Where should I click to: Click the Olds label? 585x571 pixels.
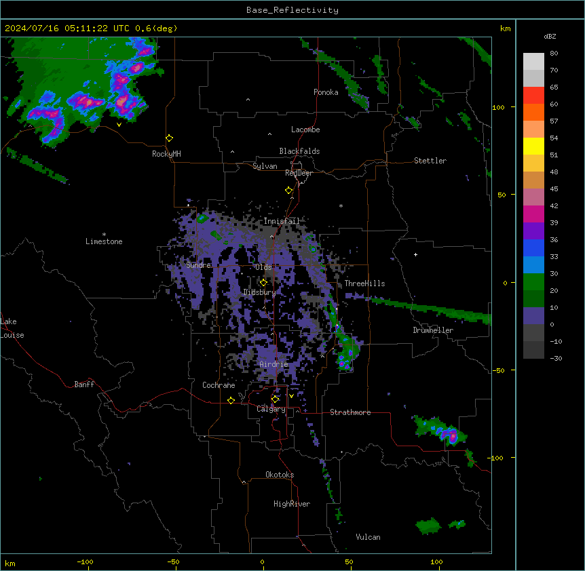(x=263, y=267)
